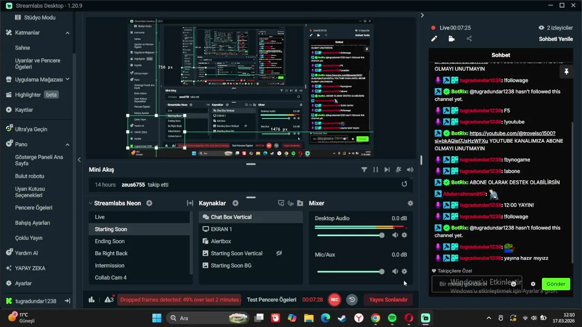The width and height of the screenshot is (582, 327).
Task: Expand the Streamlabs Neon scene collection dropdown
Action: [x=90, y=203]
